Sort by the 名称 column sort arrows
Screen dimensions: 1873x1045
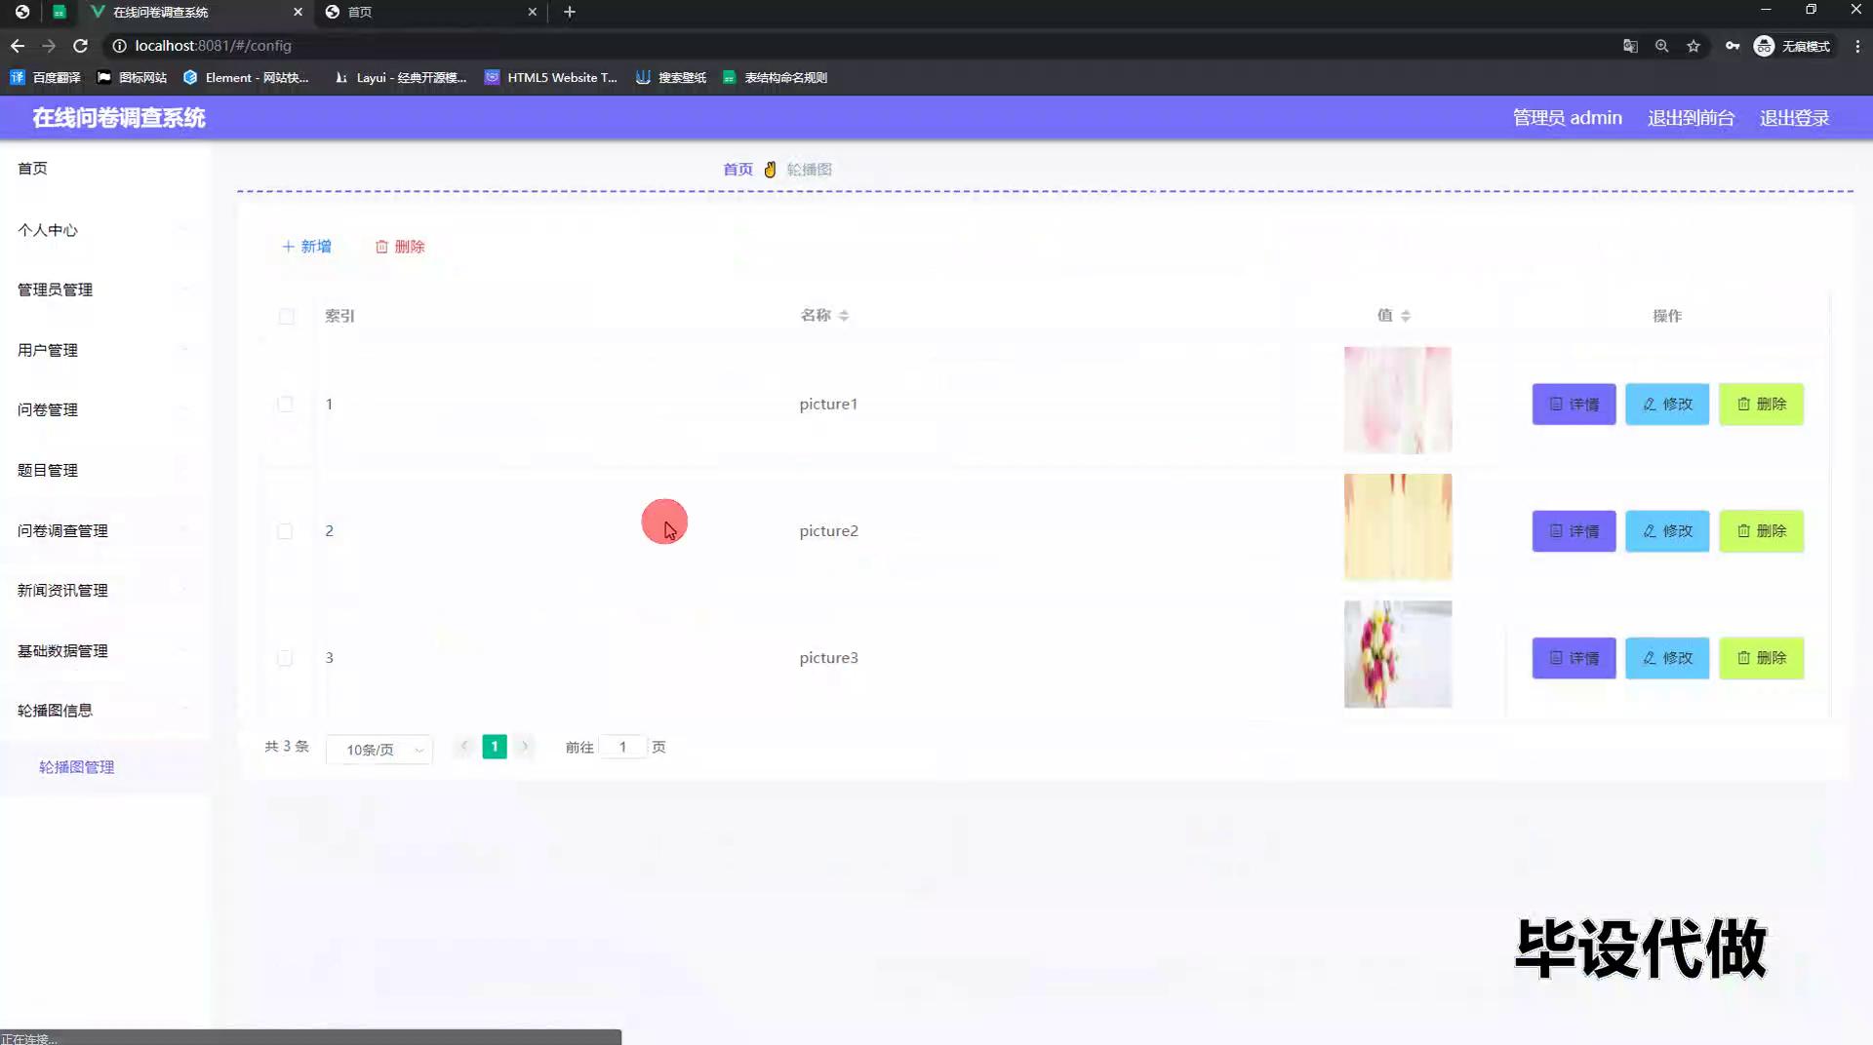(x=844, y=316)
